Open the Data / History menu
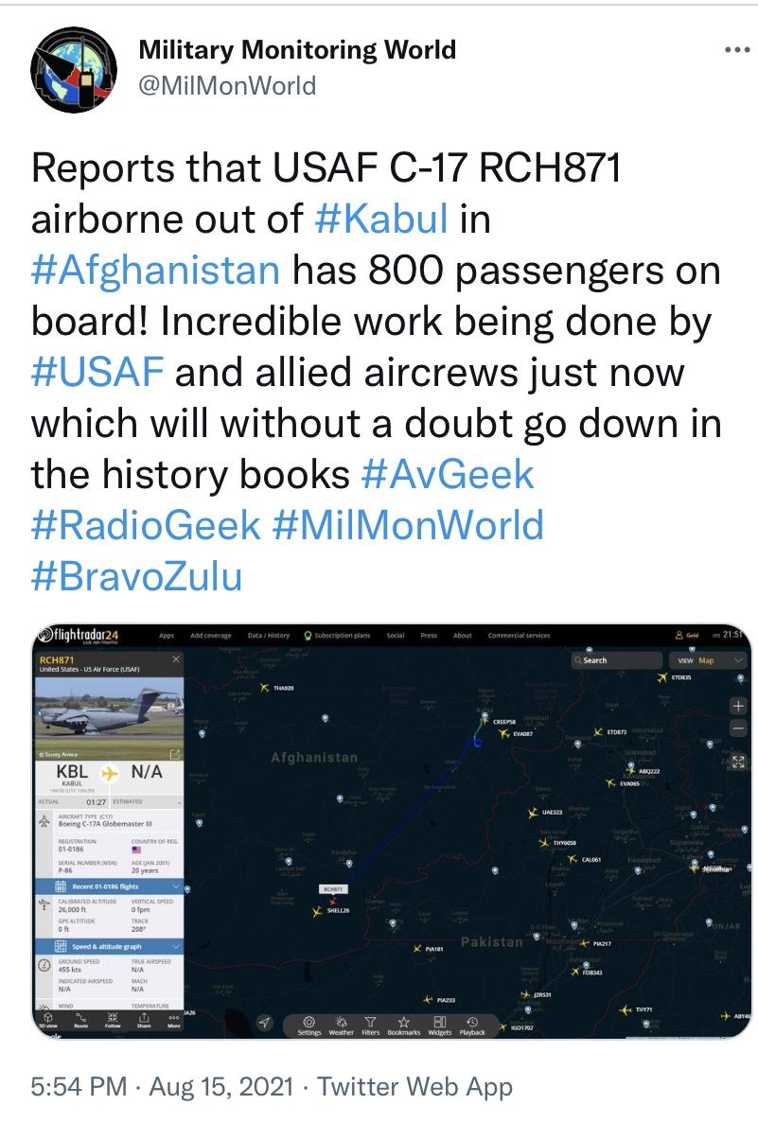The height and width of the screenshot is (1122, 758). click(x=269, y=636)
